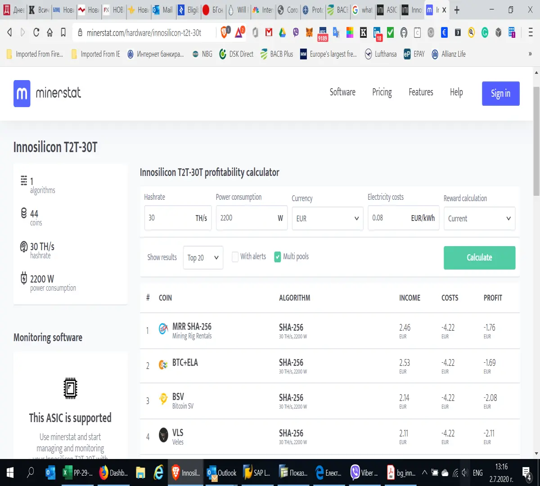Viewport: 540px width, 486px height.
Task: Click the COSTS column header
Action: [x=450, y=298]
